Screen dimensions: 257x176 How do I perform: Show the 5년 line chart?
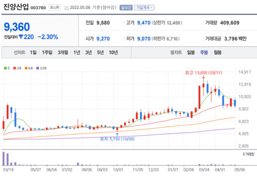[100, 52]
